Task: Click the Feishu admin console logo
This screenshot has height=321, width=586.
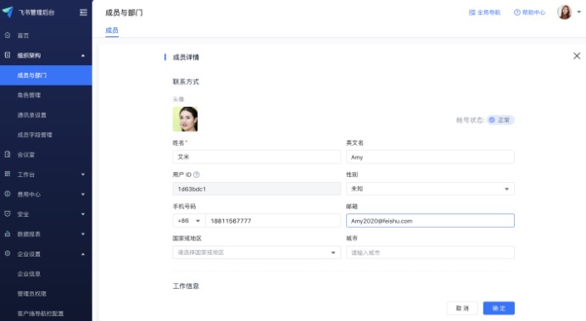Action: (x=8, y=13)
